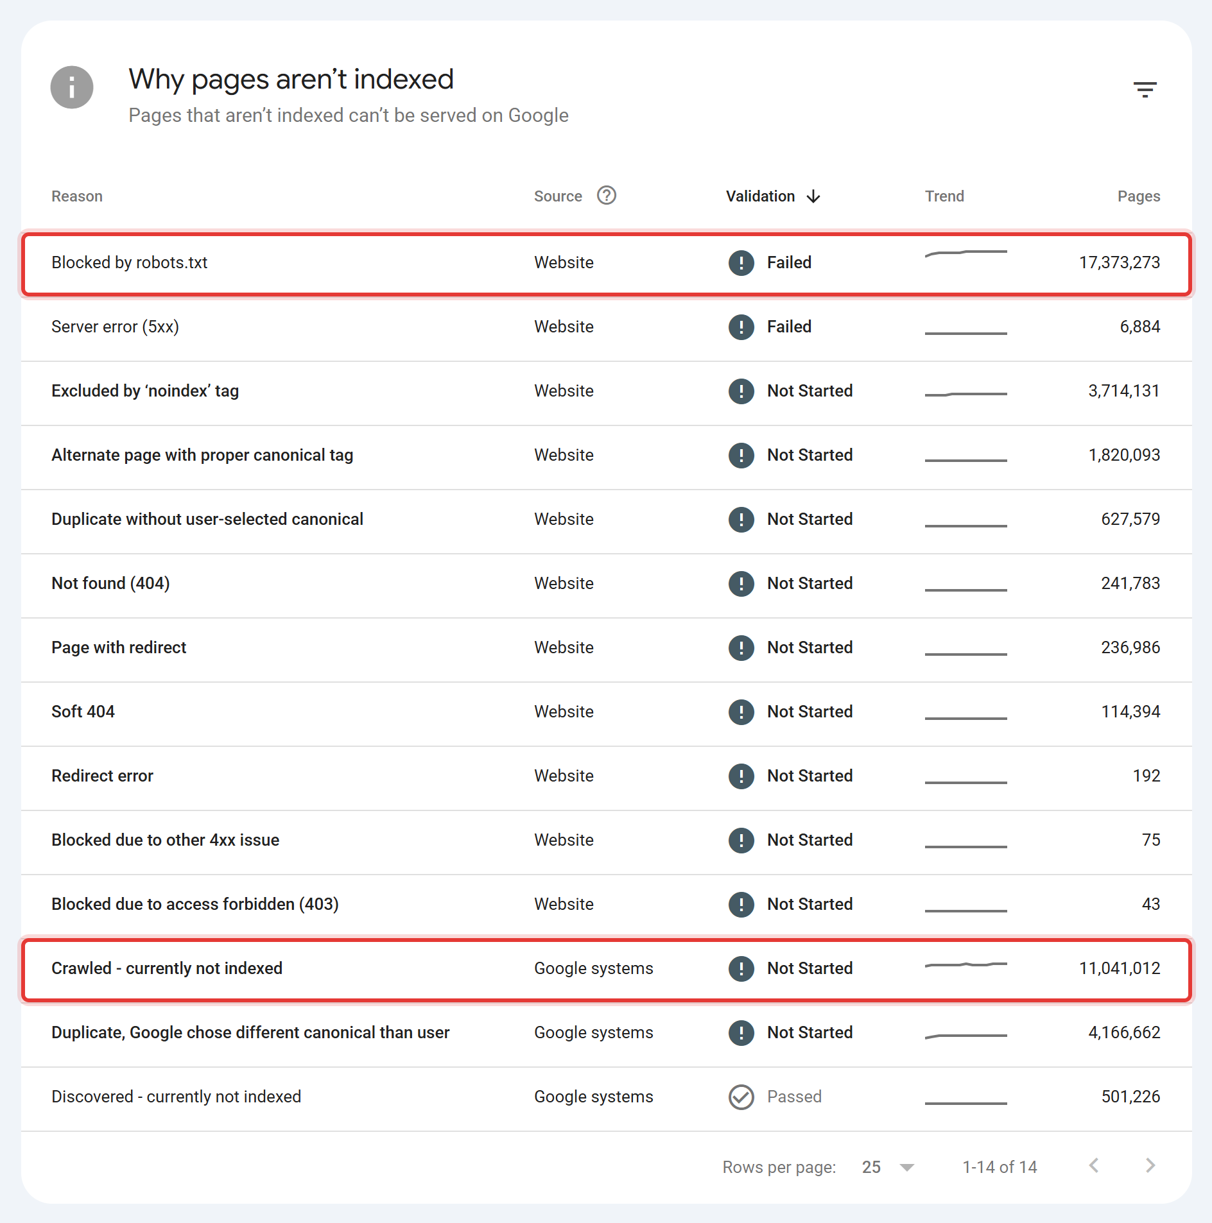This screenshot has width=1212, height=1223.
Task: Click the status icon in noindex tag row
Action: [741, 391]
